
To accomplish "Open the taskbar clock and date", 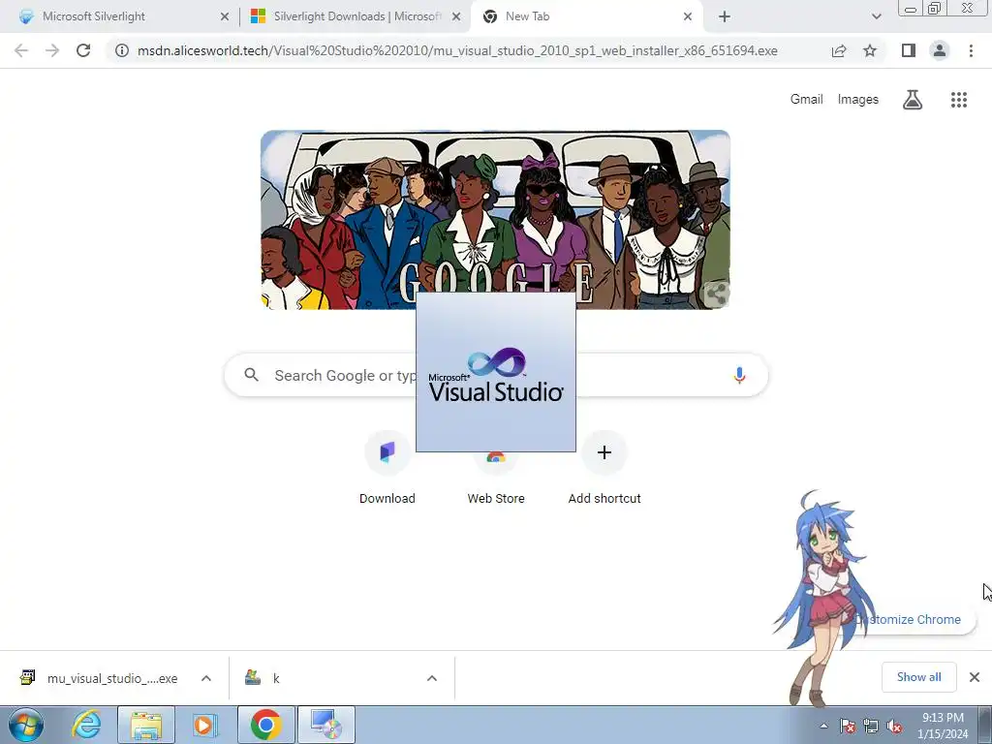I will (x=943, y=726).
